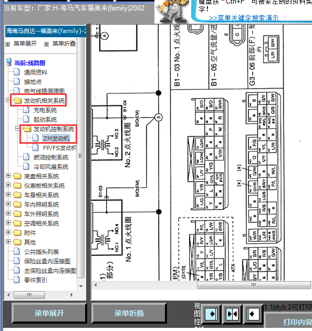This screenshot has height=331, width=312.
Task: Click the 附件 folder icon
Action: click(17, 232)
